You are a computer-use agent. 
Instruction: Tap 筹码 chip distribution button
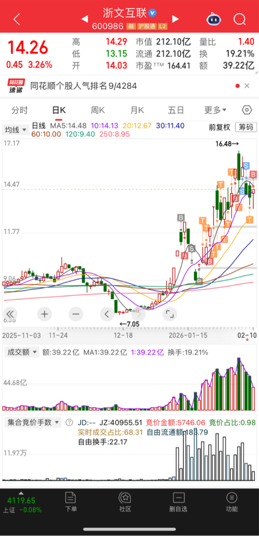tap(246, 127)
